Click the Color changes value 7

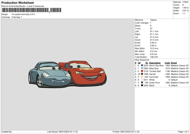click(x=151, y=23)
